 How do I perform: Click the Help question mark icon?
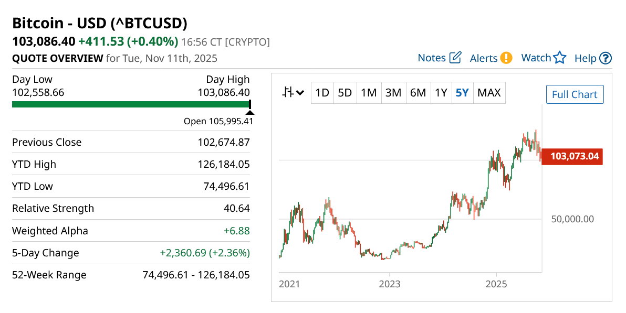tap(606, 58)
